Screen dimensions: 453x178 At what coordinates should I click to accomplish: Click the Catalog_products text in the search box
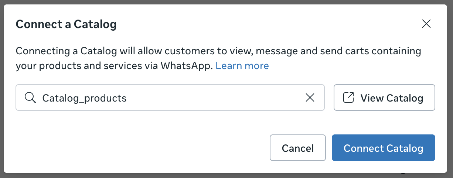tap(84, 98)
